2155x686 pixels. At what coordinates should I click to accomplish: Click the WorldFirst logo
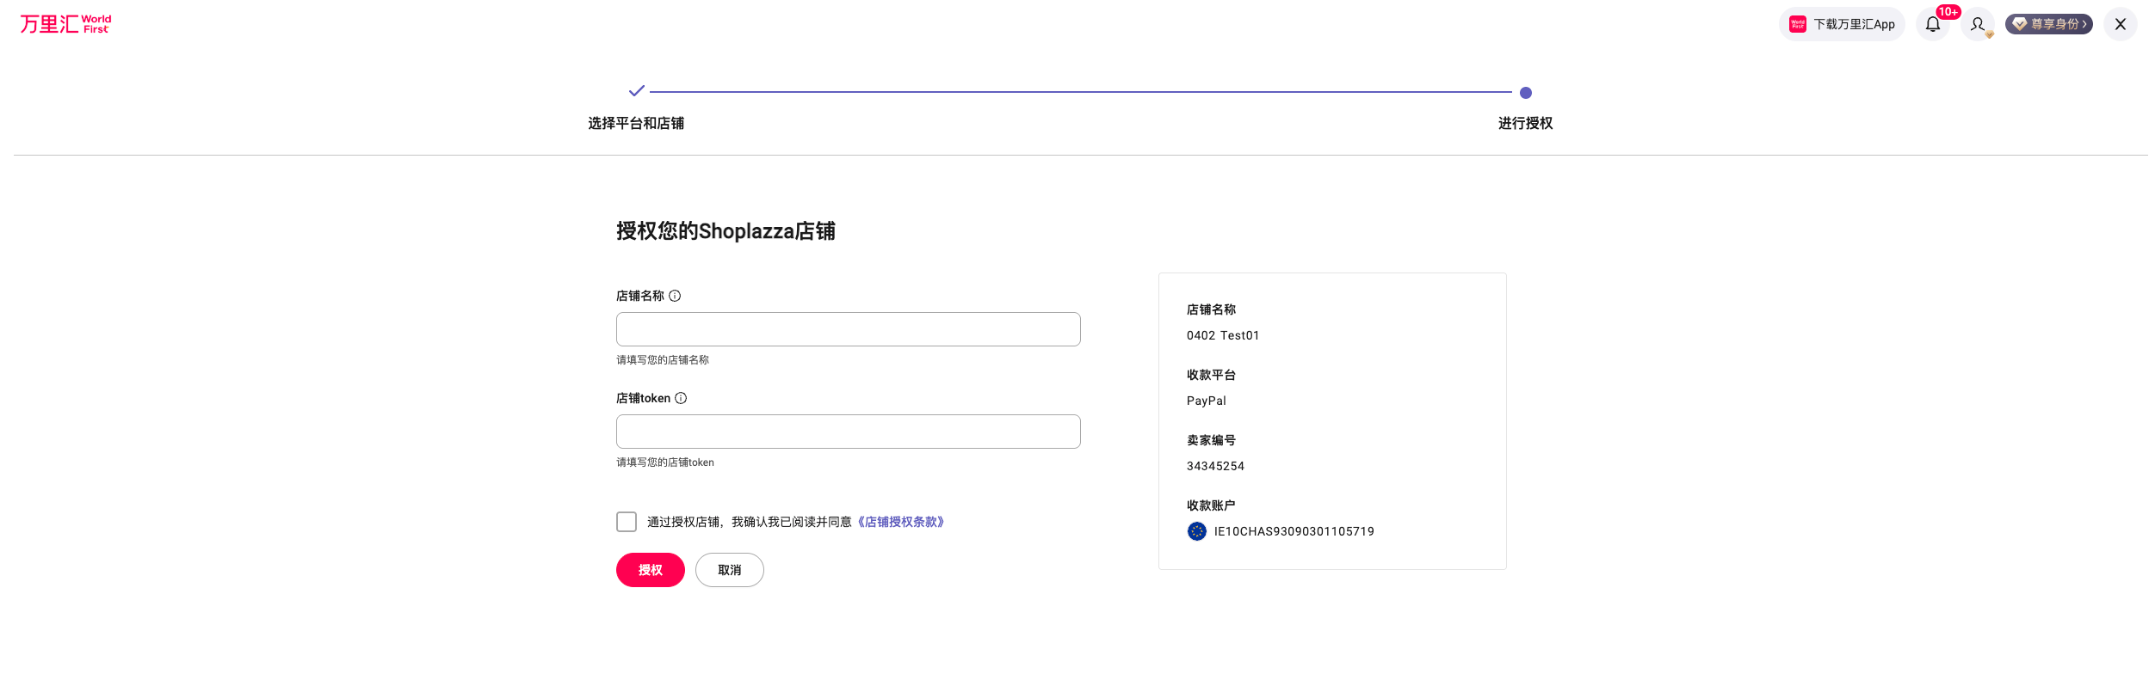(65, 24)
